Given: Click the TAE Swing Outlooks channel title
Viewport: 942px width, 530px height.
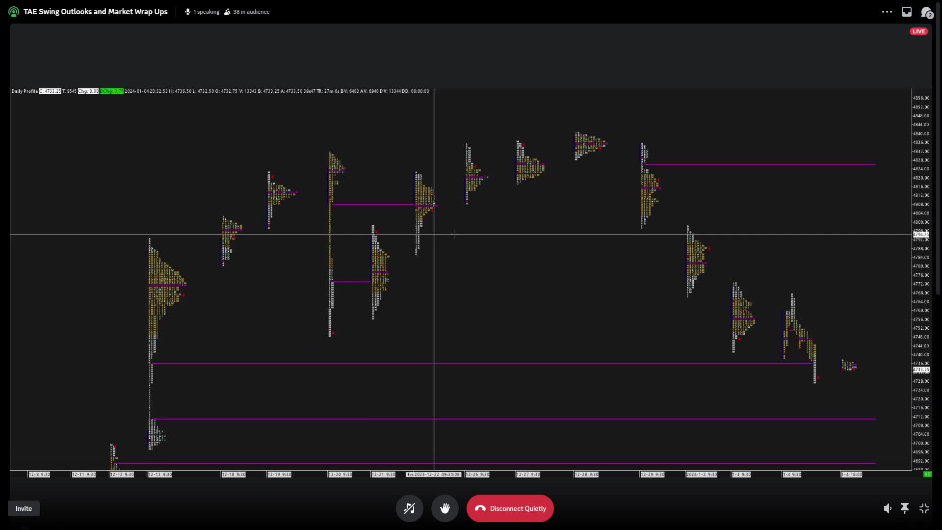Looking at the screenshot, I should pyautogui.click(x=96, y=11).
